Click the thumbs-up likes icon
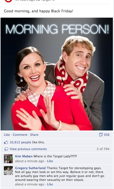Image resolution: width=114 pixels, height=189 pixels. click(x=6, y=143)
